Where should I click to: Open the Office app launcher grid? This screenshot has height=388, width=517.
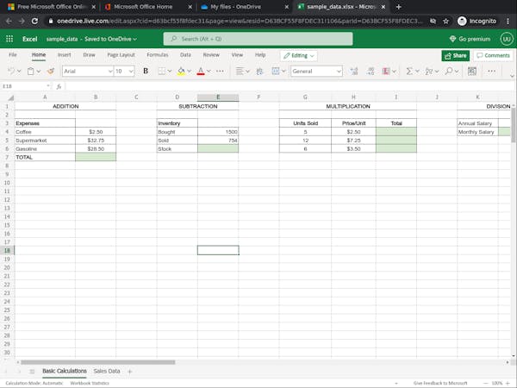coord(9,39)
